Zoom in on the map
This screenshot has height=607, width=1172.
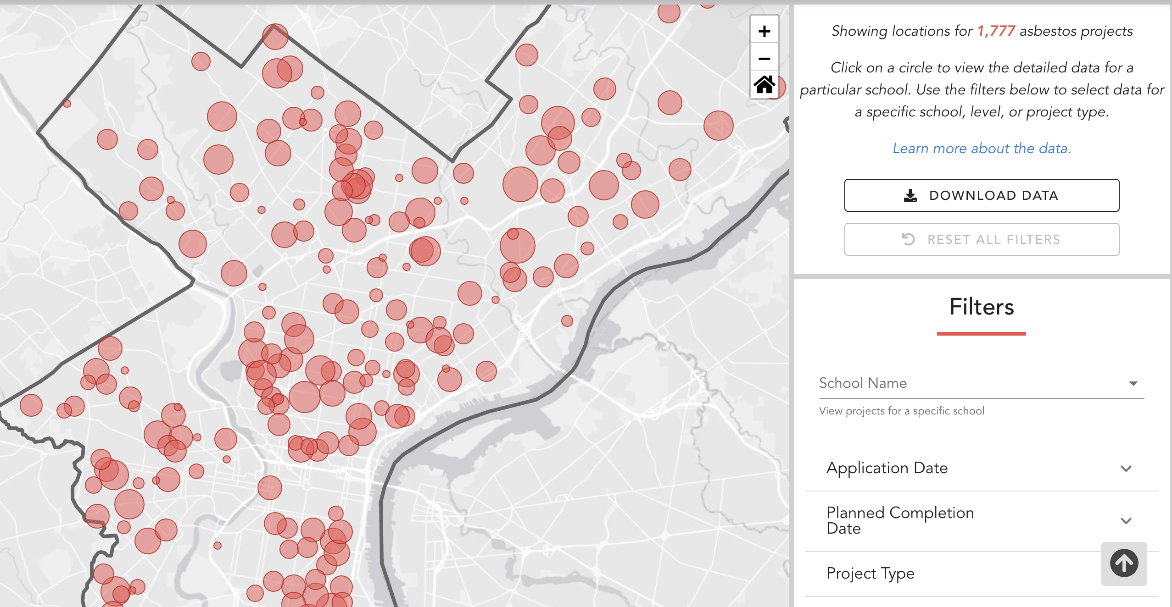click(x=764, y=31)
